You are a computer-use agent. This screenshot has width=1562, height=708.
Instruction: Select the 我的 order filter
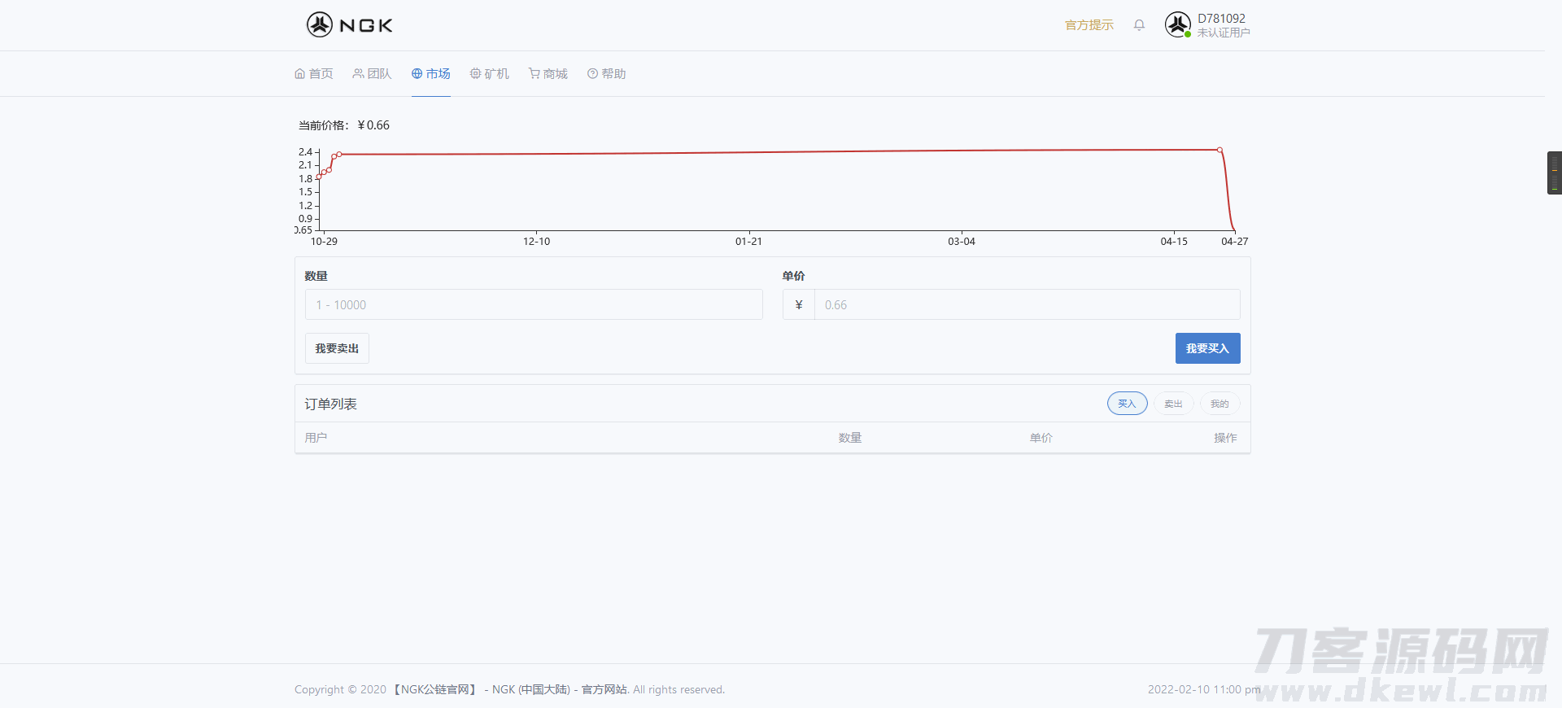[1219, 404]
